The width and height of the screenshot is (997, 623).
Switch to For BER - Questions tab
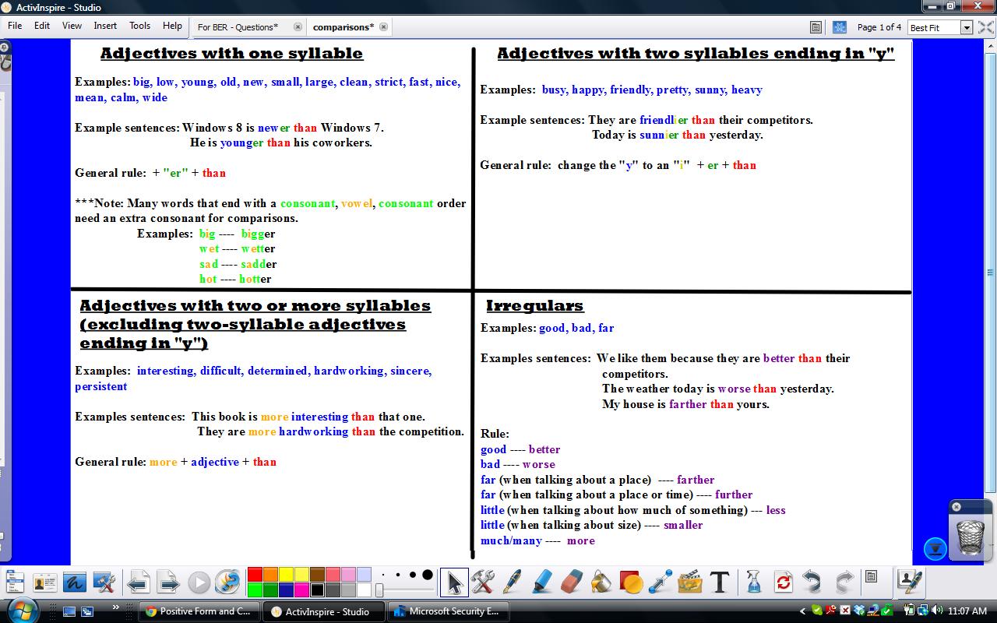[x=238, y=27]
